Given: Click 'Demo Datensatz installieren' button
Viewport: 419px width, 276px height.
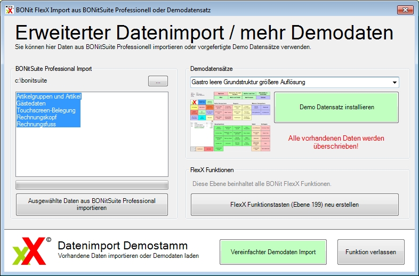Looking at the screenshot, I should click(336, 107).
